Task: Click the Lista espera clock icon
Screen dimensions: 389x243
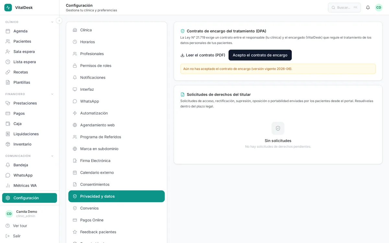Action: coord(8,62)
